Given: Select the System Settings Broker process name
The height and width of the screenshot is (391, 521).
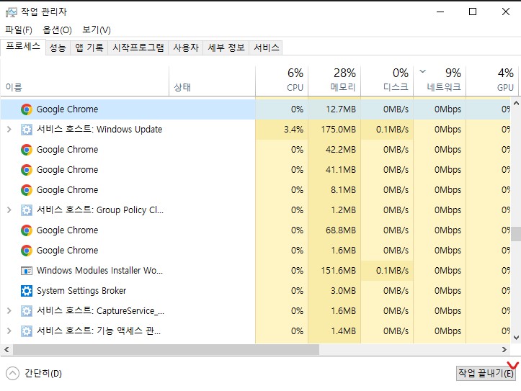Looking at the screenshot, I should [x=81, y=291].
